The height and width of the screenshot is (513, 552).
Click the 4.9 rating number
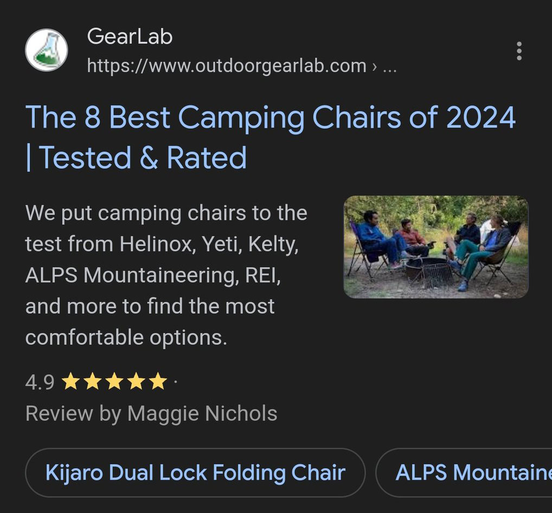point(40,382)
